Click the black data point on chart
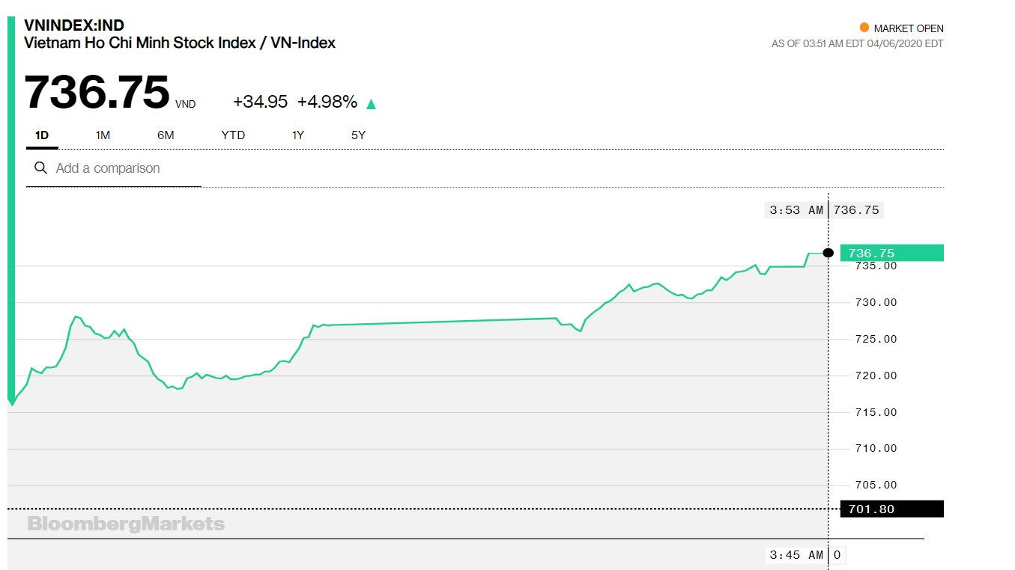The width and height of the screenshot is (1015, 570). [x=828, y=253]
